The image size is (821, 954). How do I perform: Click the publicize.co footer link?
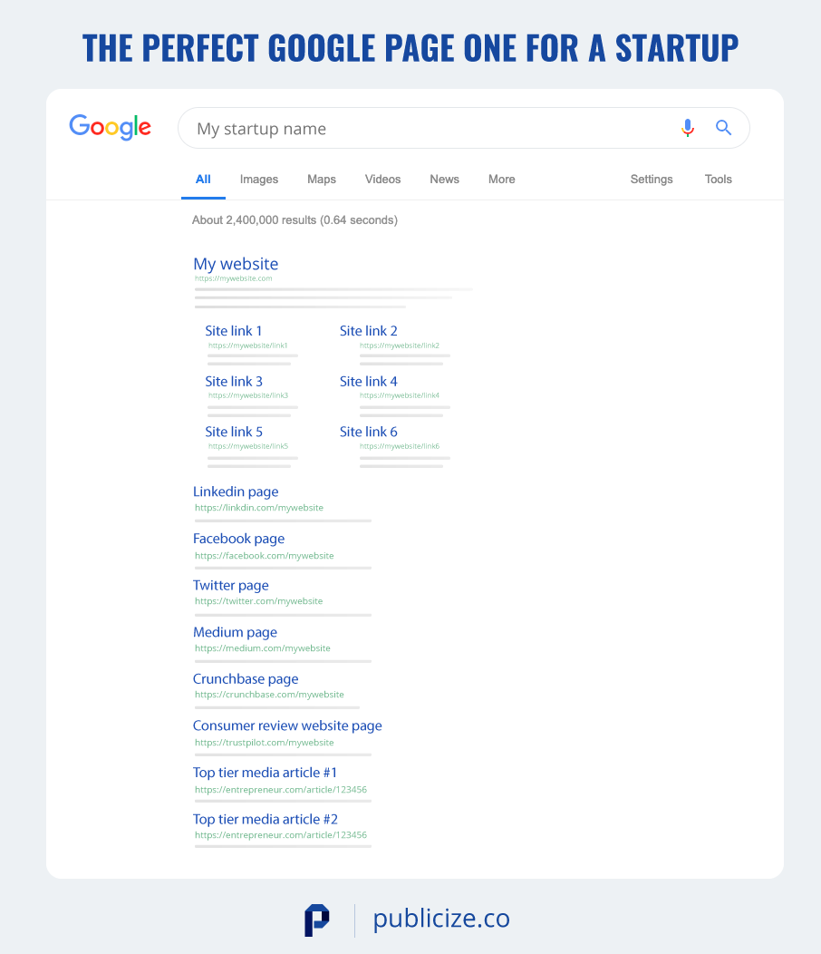coord(441,920)
